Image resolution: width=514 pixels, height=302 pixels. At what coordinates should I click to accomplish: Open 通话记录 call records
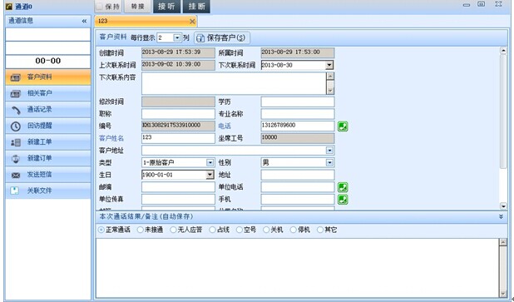pos(48,110)
